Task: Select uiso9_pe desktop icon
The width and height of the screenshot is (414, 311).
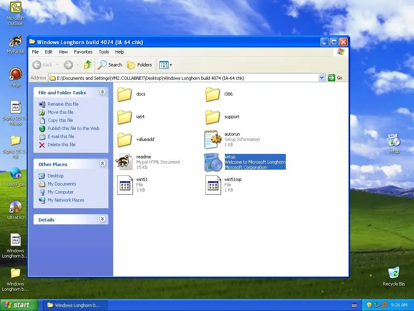Action: point(16,177)
